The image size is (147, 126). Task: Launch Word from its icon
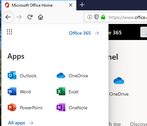pos(12,91)
